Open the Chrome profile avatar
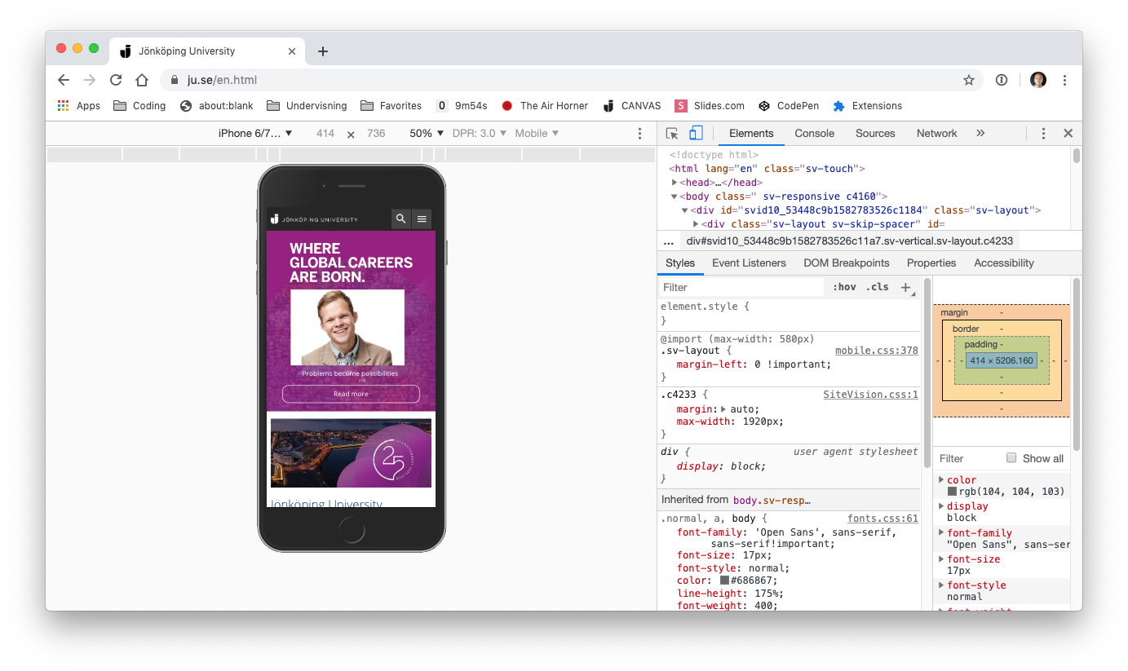 1038,80
